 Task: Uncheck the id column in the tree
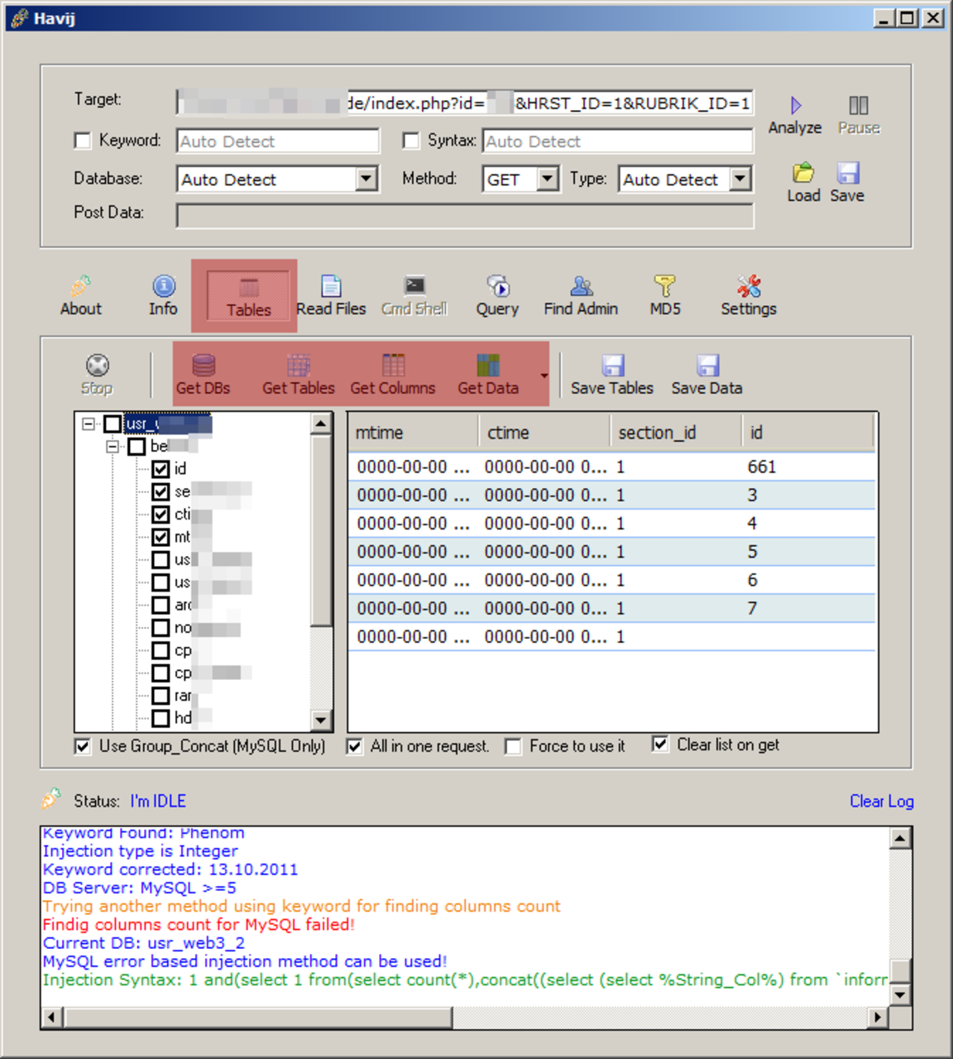point(161,469)
